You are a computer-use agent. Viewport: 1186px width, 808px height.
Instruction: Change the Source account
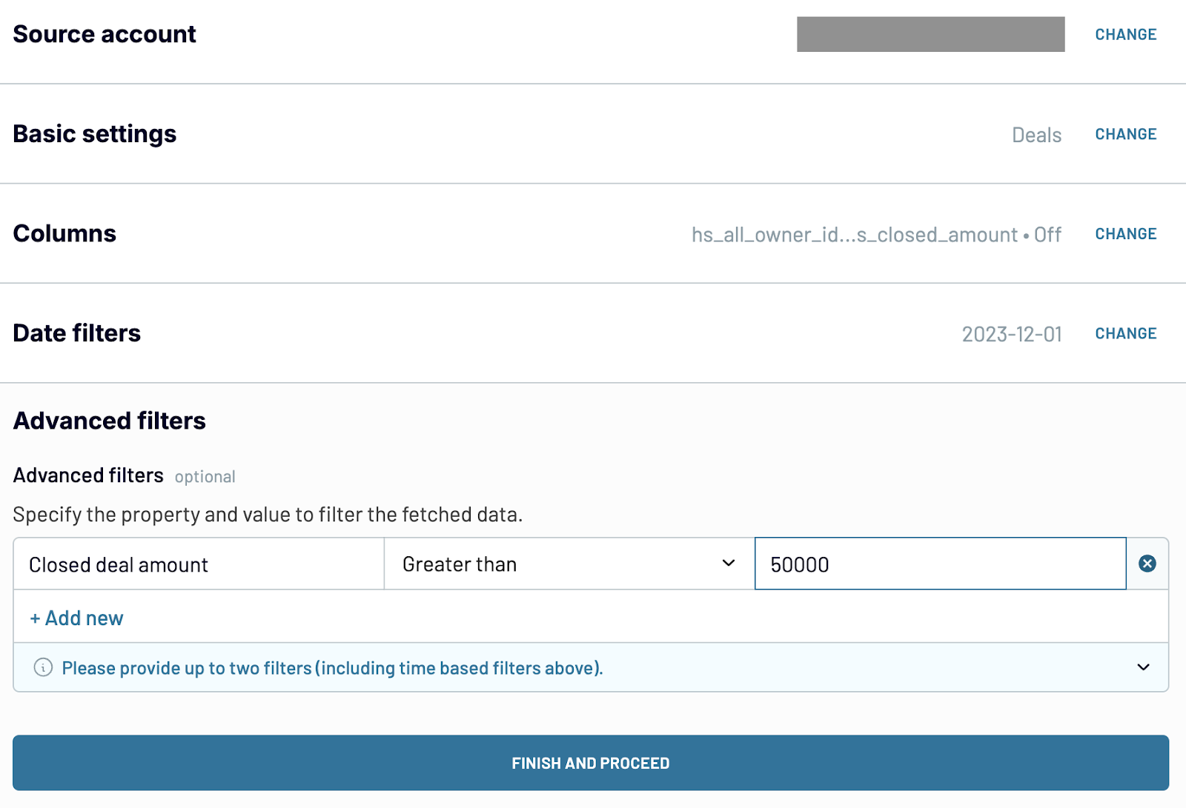point(1125,34)
